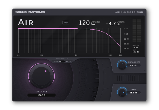Screen dimensions: 159x110
Task: Click the FOOT label of the switch
Action: (56, 62)
